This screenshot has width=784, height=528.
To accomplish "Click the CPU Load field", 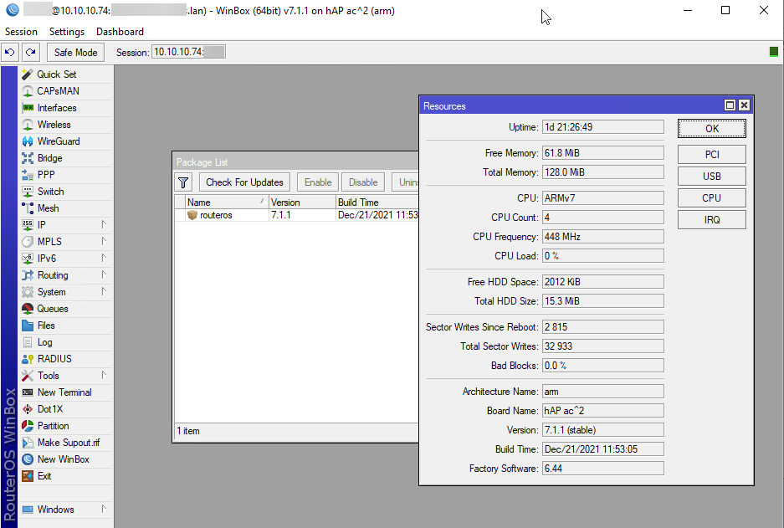I will pos(603,256).
